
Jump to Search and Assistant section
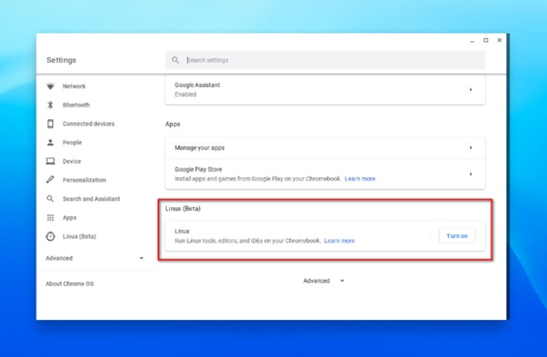tap(92, 198)
